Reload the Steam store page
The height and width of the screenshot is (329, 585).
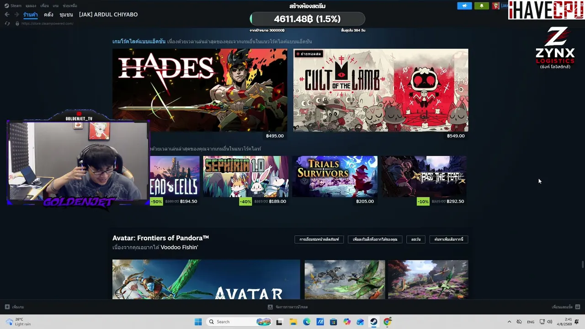(x=7, y=23)
